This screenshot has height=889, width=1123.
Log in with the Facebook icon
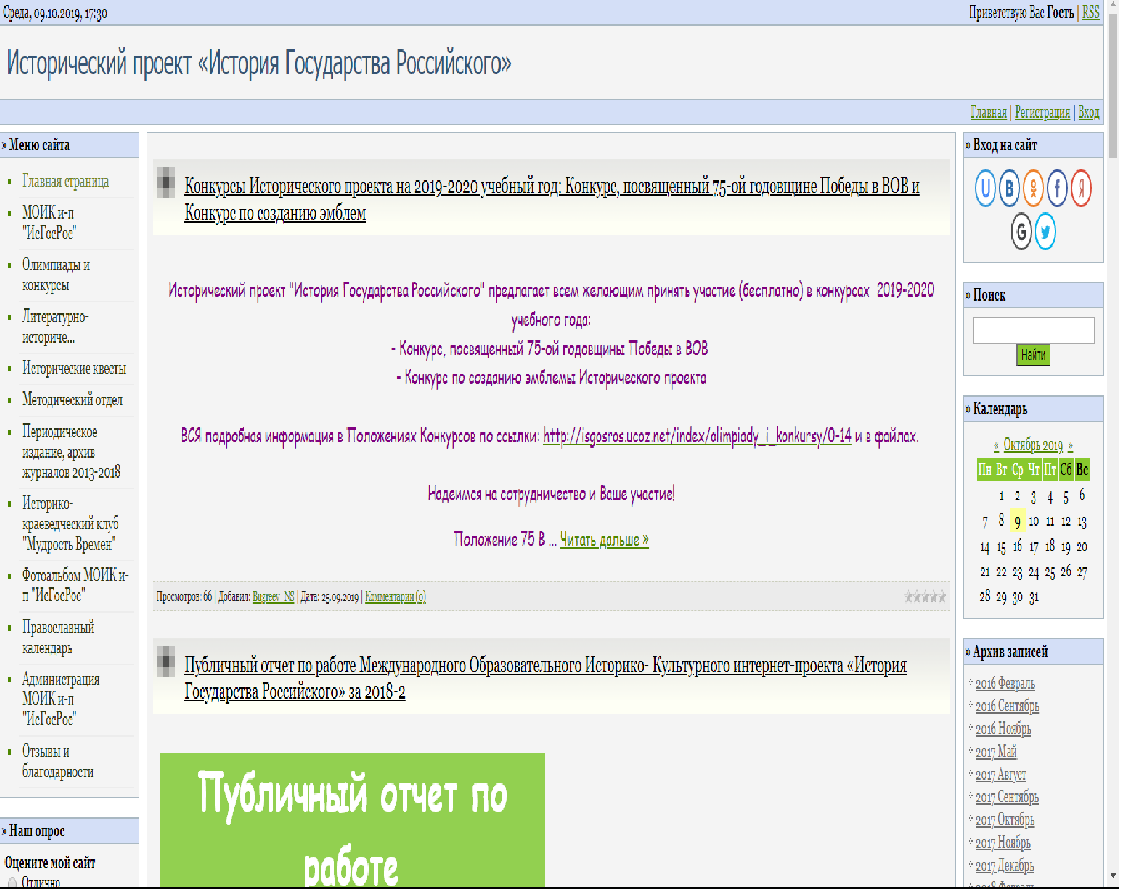click(x=1057, y=189)
